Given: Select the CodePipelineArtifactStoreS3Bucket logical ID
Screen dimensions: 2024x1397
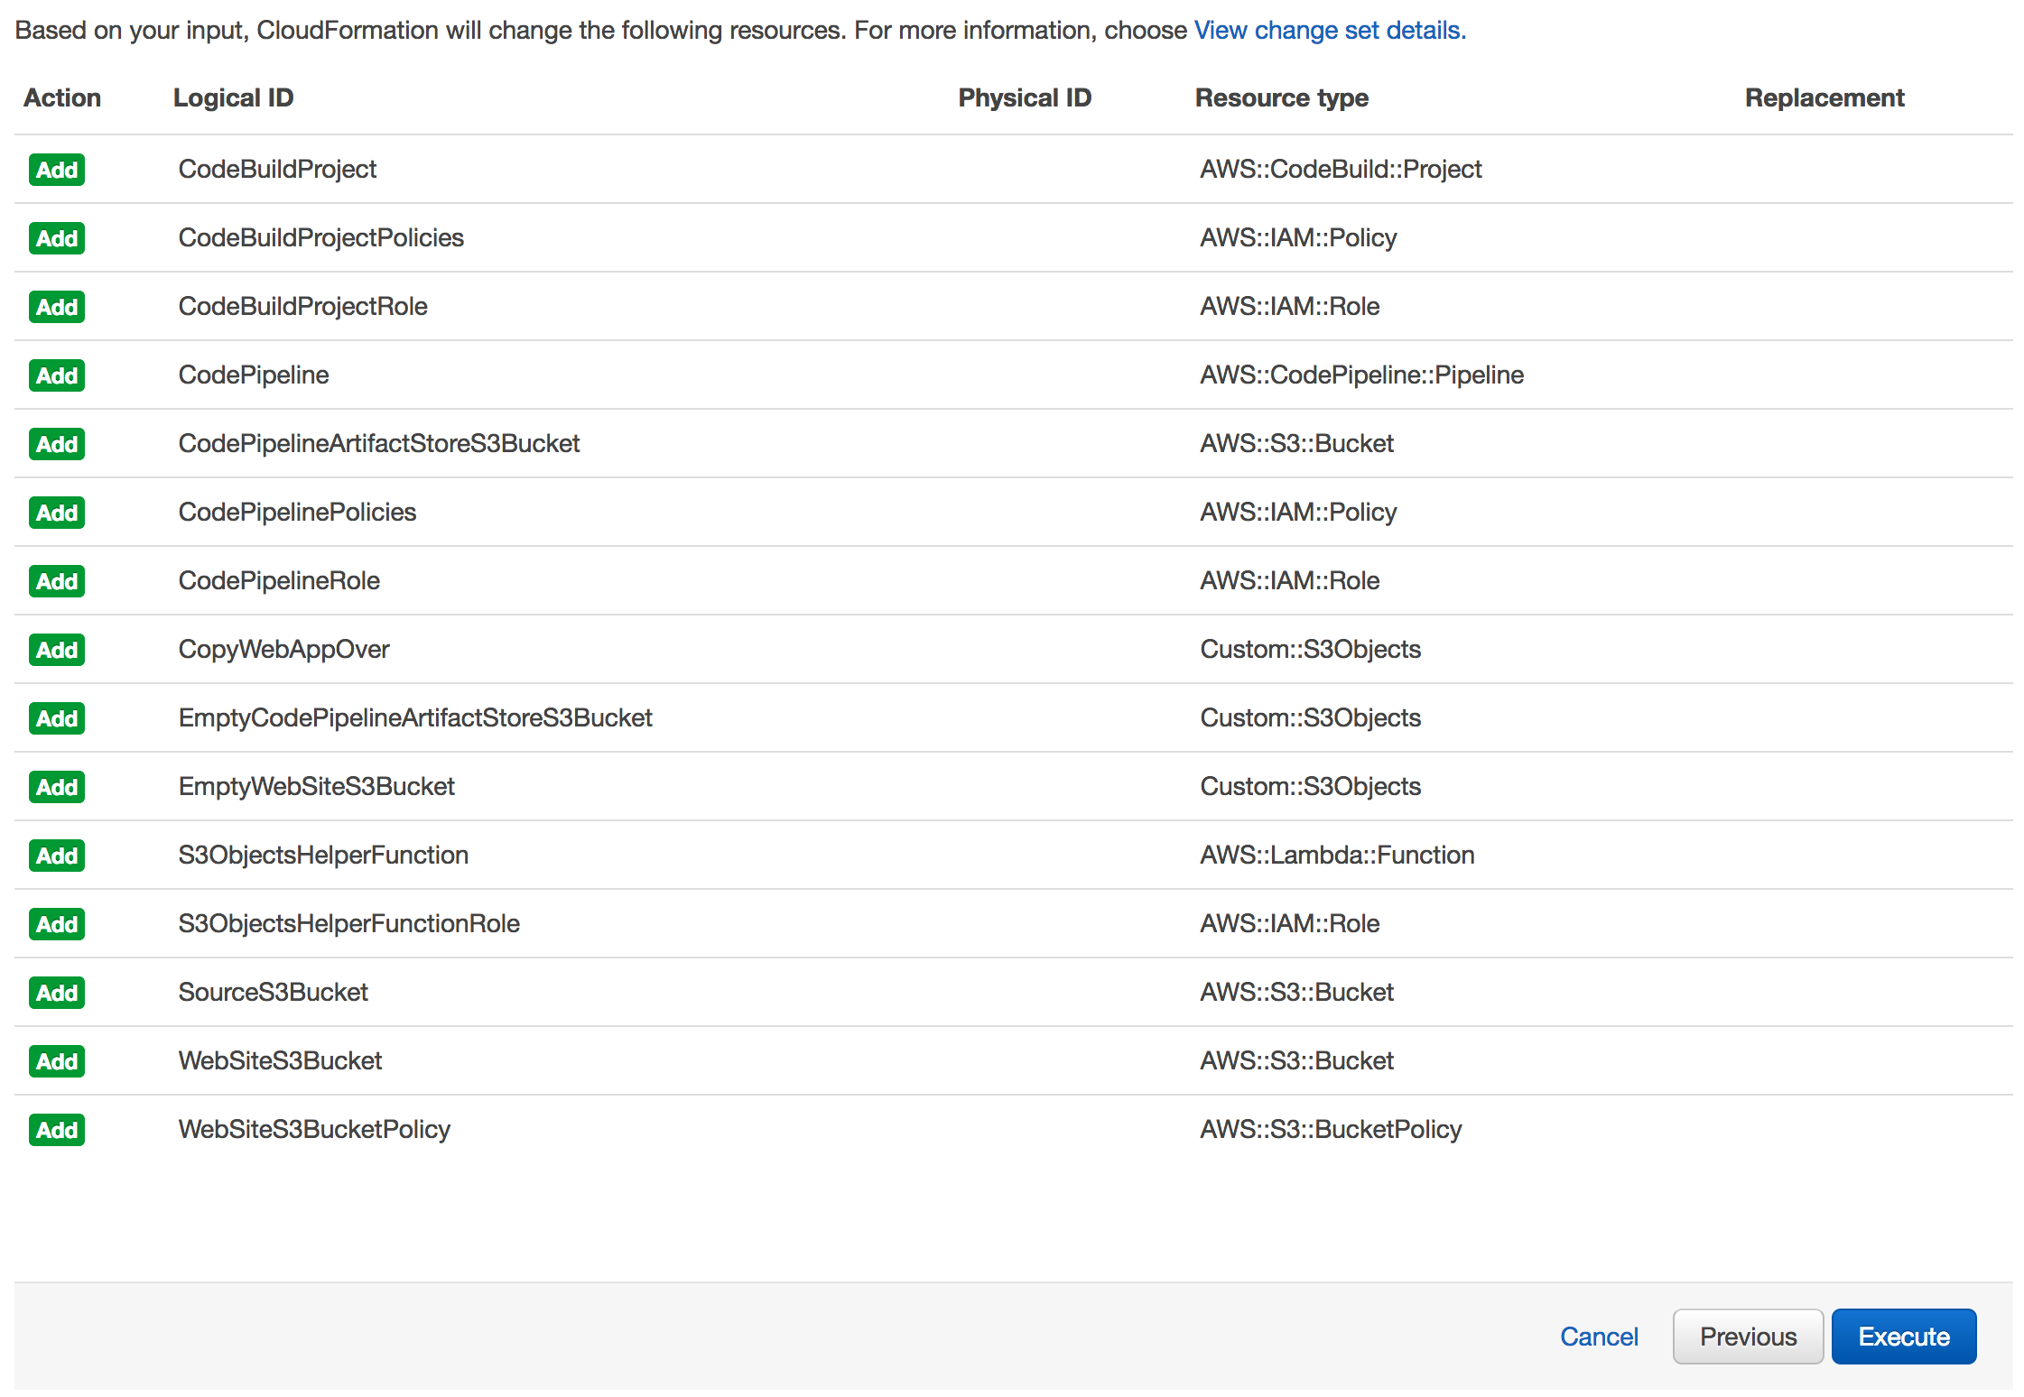Looking at the screenshot, I should (x=379, y=444).
